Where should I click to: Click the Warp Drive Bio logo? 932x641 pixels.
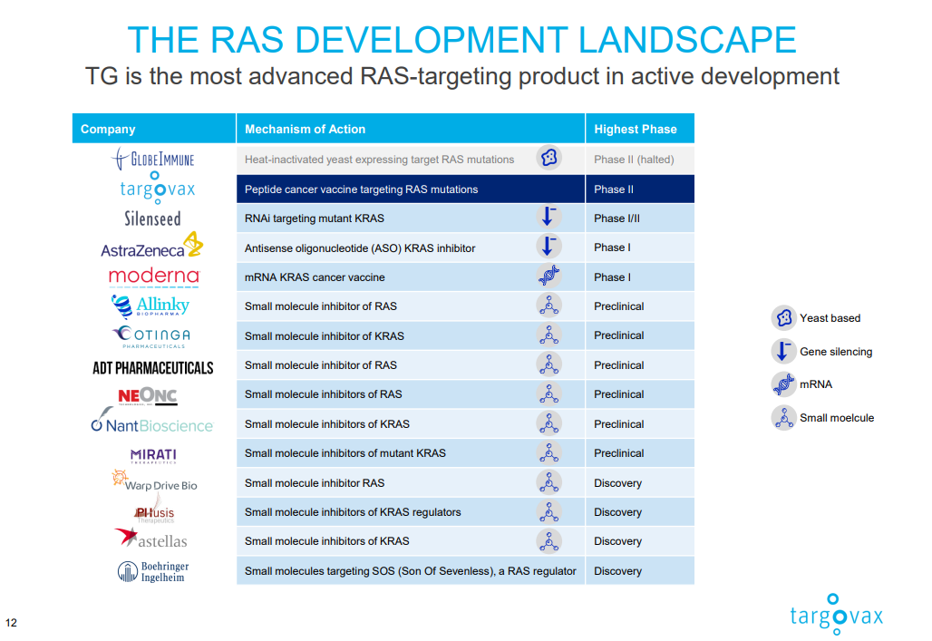point(154,481)
